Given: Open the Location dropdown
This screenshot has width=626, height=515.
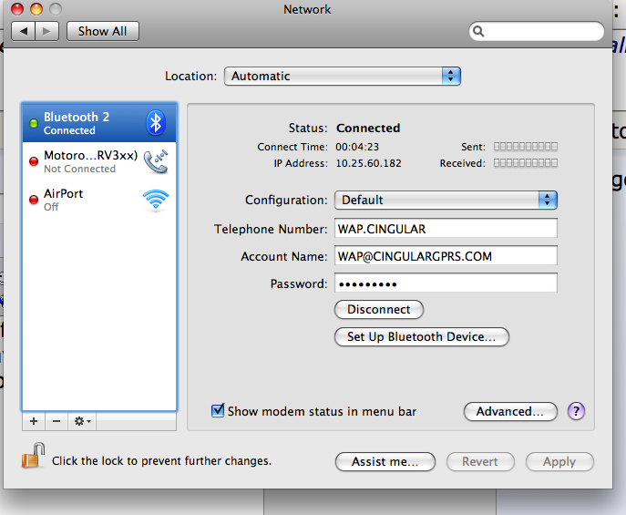Looking at the screenshot, I should [x=343, y=76].
